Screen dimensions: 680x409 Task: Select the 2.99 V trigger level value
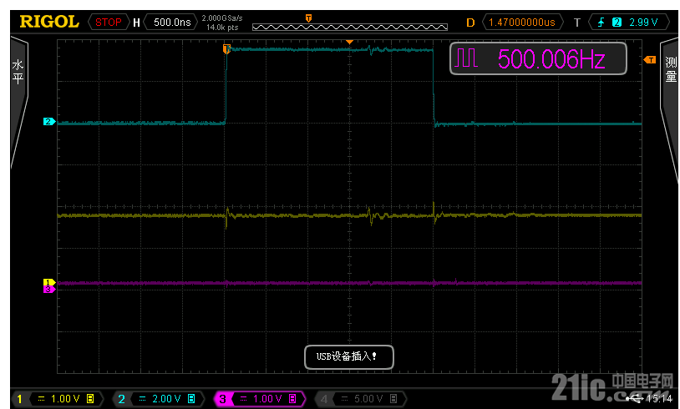(x=643, y=22)
